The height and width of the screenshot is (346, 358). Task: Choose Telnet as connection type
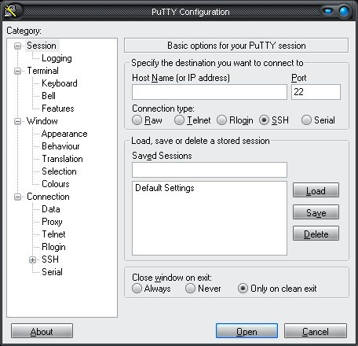pyautogui.click(x=179, y=120)
